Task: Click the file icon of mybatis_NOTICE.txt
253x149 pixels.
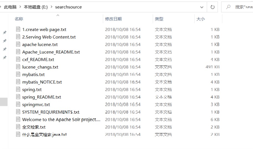Action: (x=18, y=82)
